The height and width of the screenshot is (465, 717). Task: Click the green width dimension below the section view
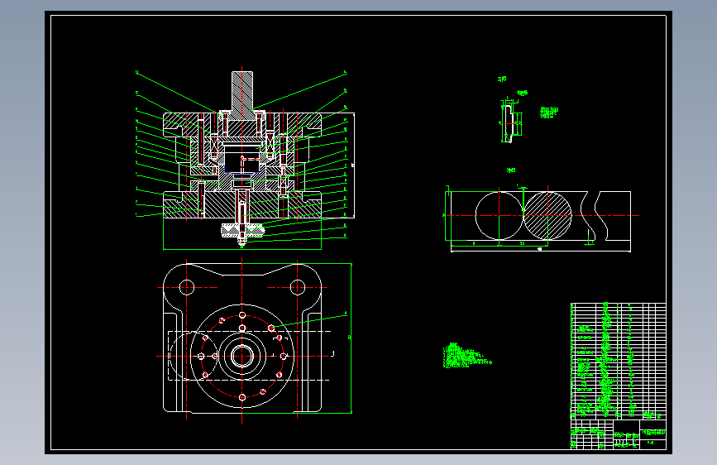pyautogui.click(x=242, y=249)
